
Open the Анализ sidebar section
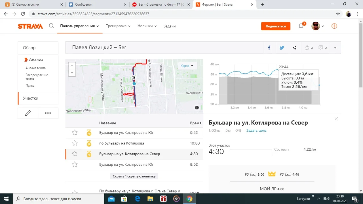(36, 59)
